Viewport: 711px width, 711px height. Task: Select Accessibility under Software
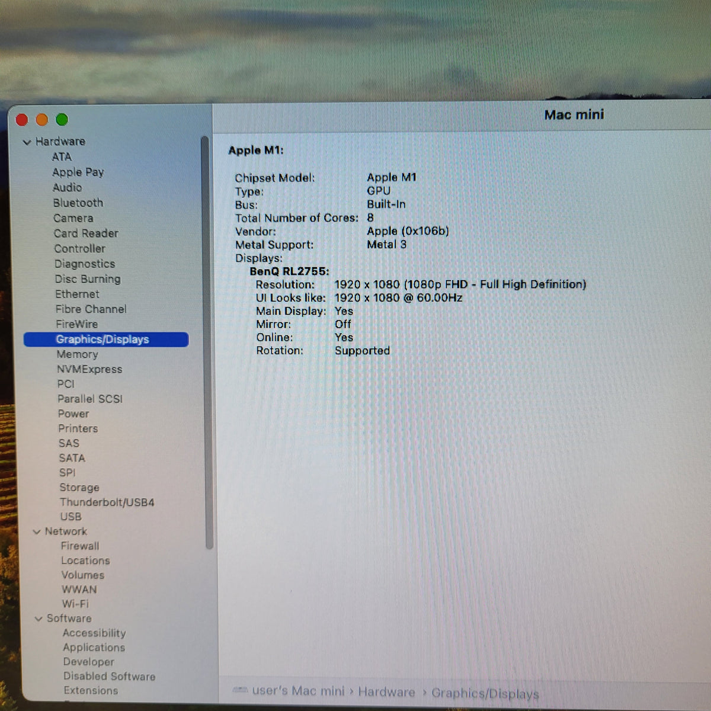[x=94, y=633]
